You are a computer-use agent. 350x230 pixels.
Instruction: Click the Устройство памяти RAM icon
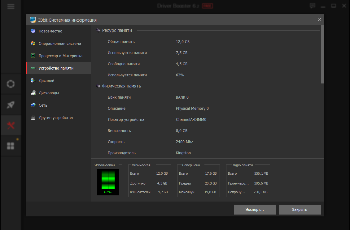tap(33, 68)
